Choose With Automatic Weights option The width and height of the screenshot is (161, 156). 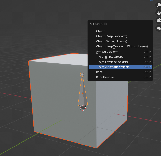114,67
